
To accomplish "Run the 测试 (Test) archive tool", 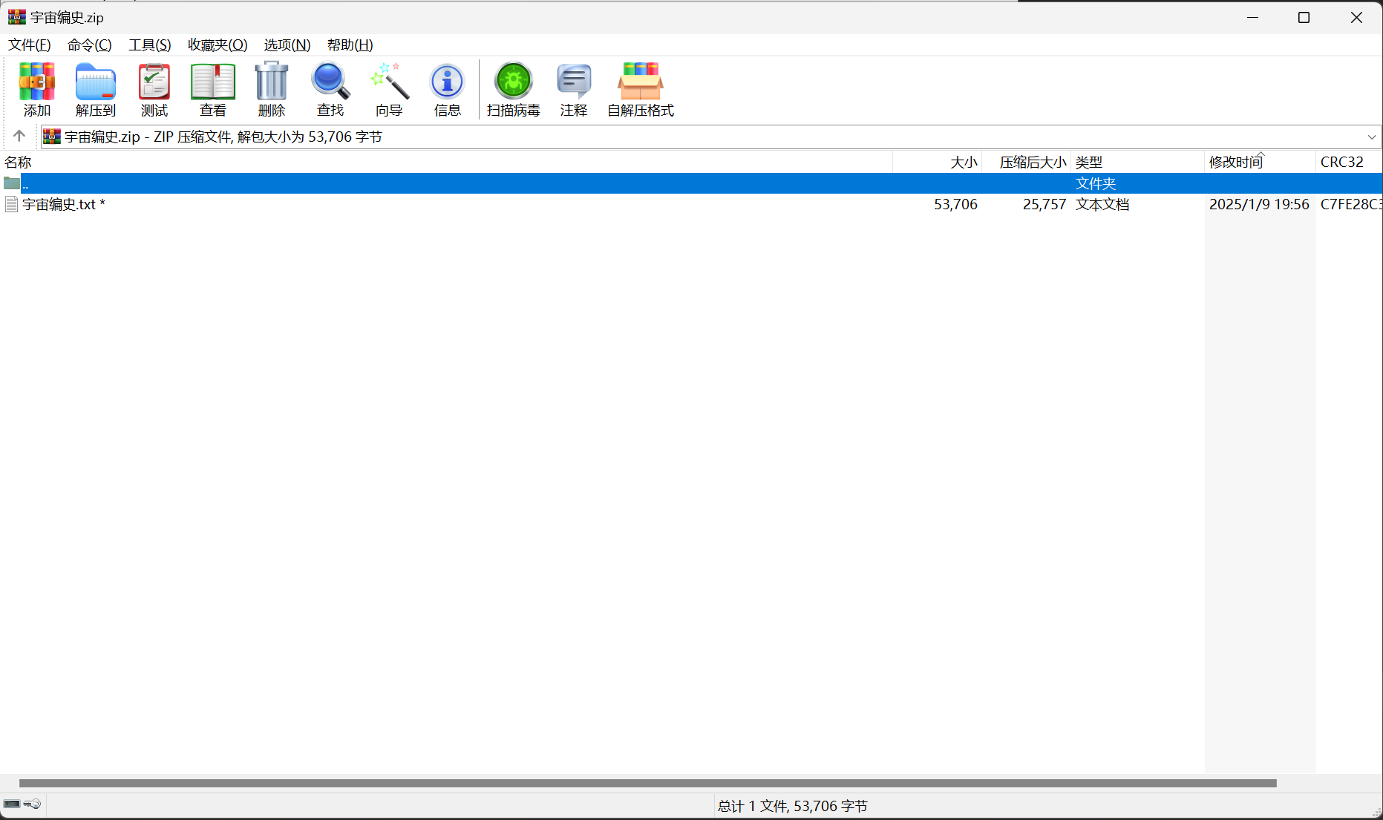I will coord(154,89).
